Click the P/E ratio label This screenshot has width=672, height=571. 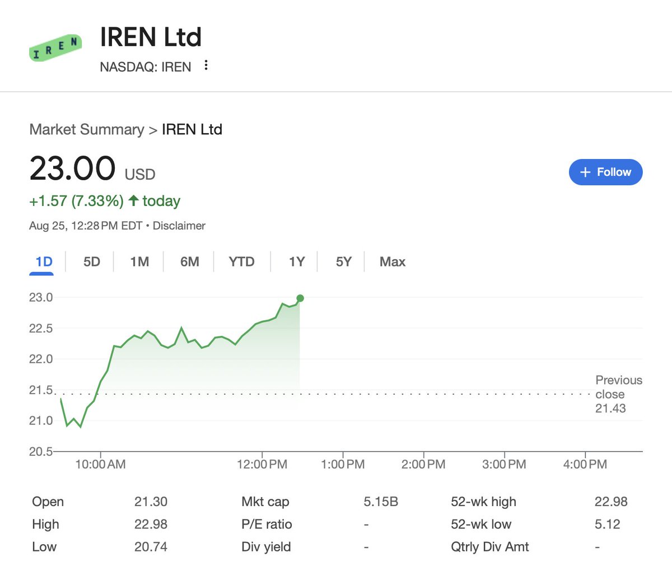click(267, 524)
